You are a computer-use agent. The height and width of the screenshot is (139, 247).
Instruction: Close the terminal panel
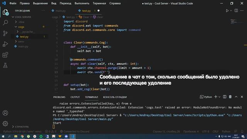(242, 97)
